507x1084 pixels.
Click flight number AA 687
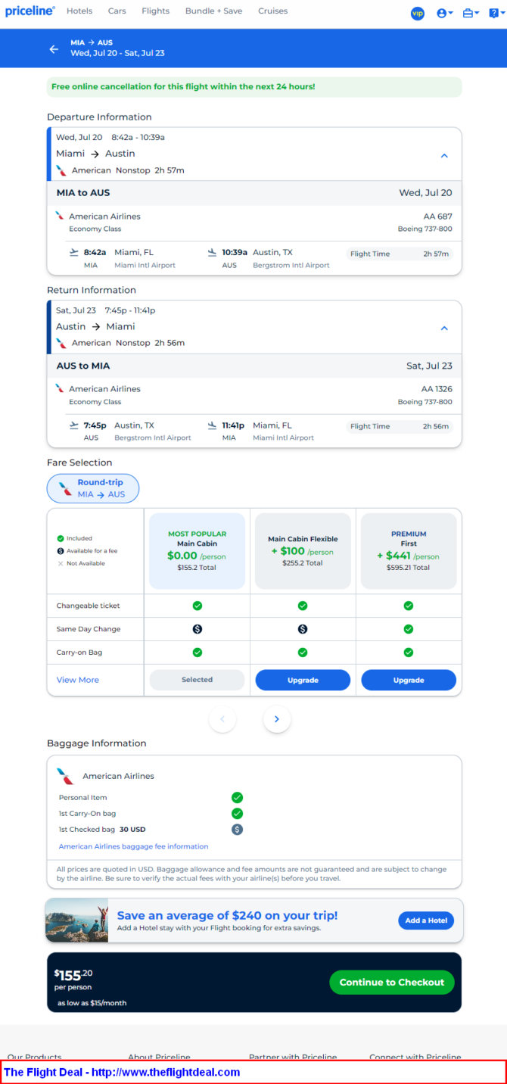pos(437,216)
